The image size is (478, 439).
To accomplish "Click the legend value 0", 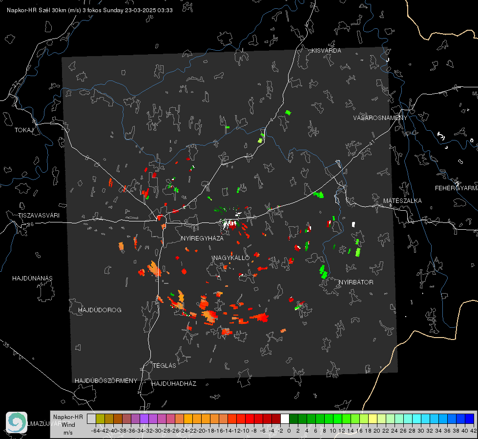I will click(289, 431).
